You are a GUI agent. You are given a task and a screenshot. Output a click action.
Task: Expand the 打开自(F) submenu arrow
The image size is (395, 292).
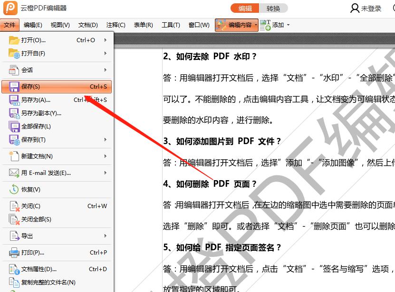(x=106, y=53)
